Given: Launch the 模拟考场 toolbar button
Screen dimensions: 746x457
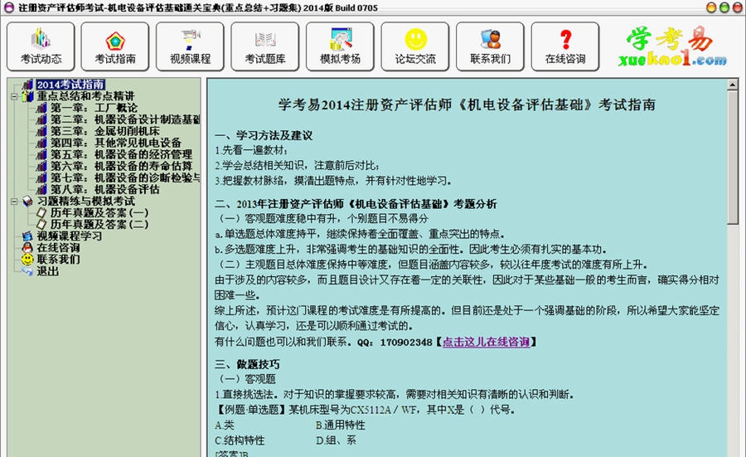Looking at the screenshot, I should (340, 46).
